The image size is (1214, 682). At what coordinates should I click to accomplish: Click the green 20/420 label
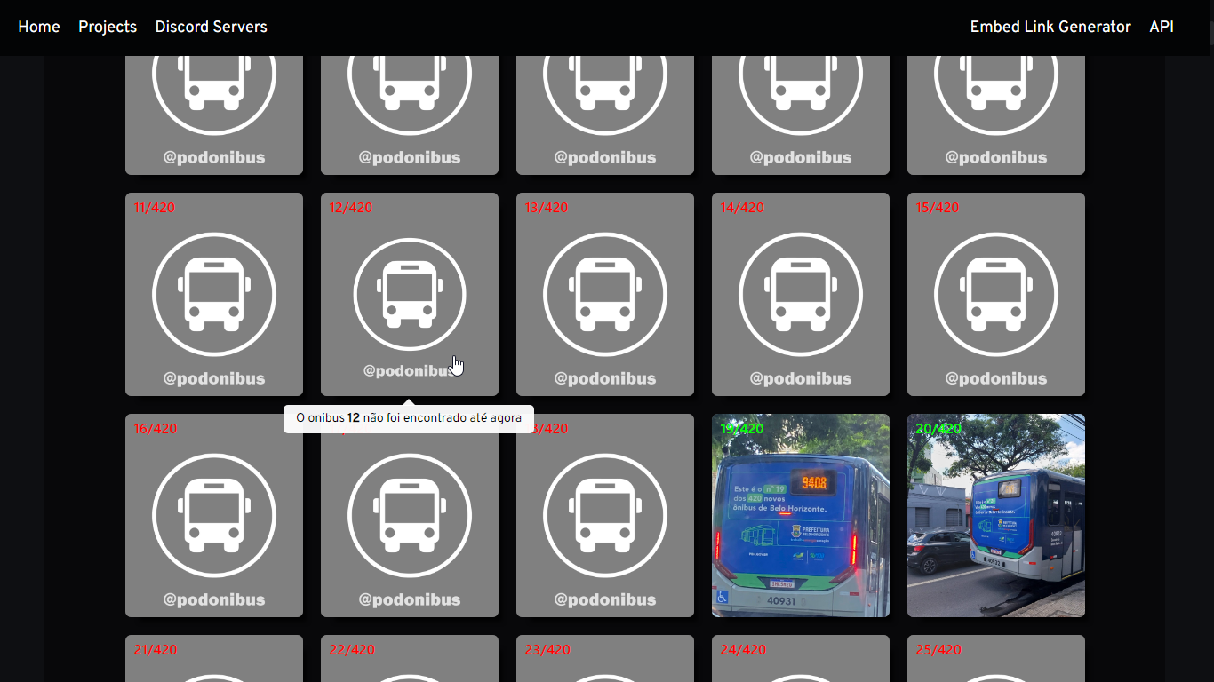pos(937,429)
